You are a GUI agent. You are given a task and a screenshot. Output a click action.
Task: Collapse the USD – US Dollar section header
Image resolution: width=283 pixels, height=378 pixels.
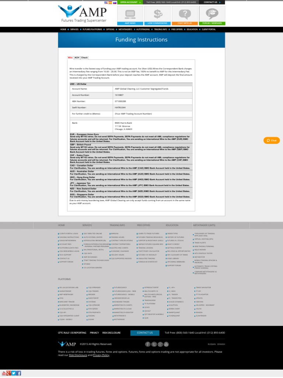click(131, 84)
